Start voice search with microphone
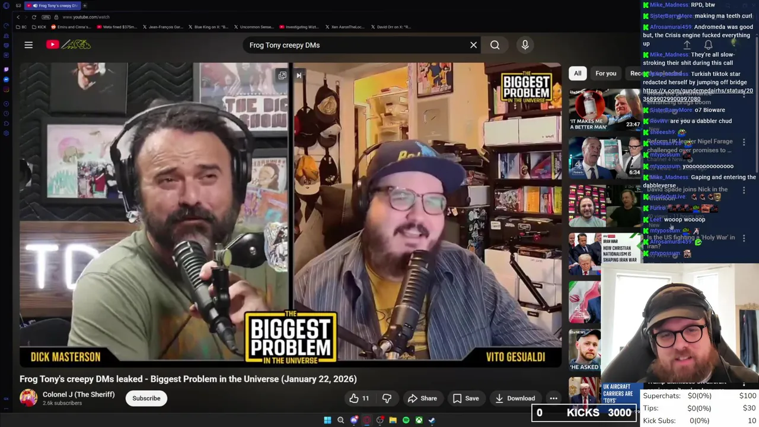 pyautogui.click(x=525, y=45)
